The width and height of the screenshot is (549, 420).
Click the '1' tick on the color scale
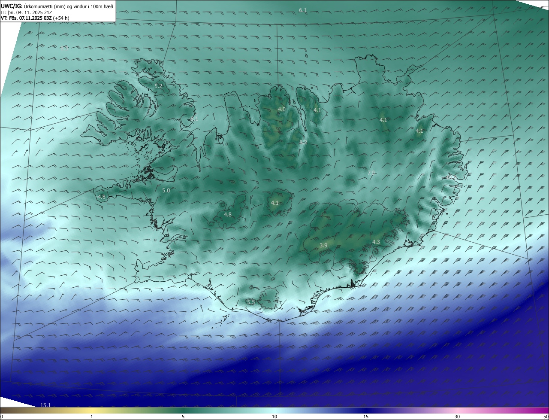(92, 417)
